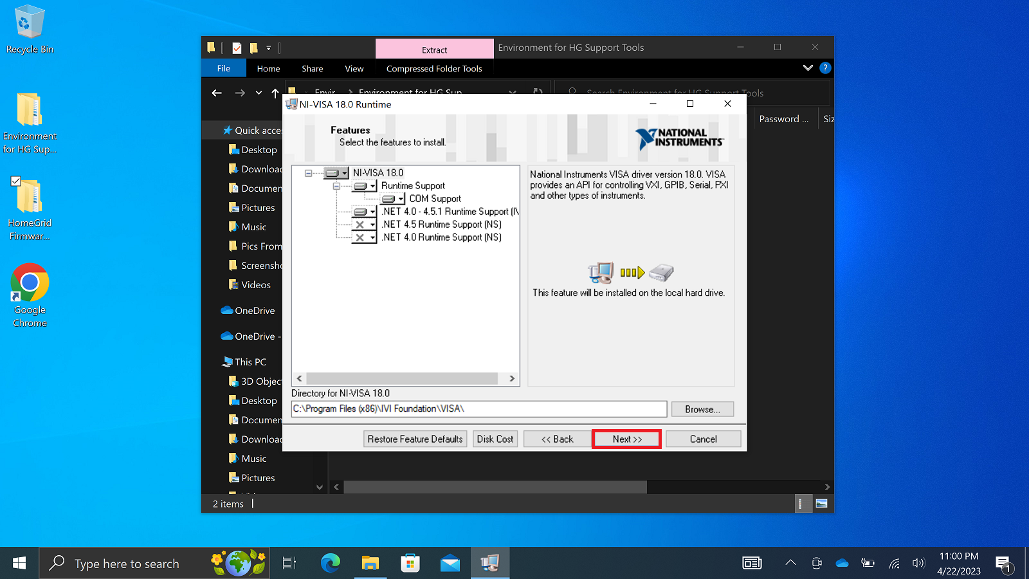Open Pictures under Quick access
The height and width of the screenshot is (579, 1029).
(252, 208)
